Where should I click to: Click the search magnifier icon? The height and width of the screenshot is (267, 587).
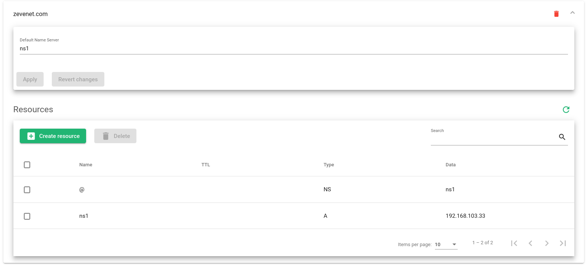[x=562, y=137]
